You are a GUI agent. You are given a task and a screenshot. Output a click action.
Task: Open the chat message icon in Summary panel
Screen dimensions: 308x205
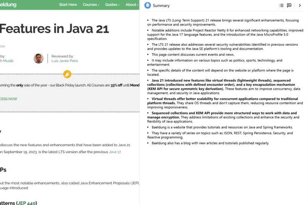(289, 5)
